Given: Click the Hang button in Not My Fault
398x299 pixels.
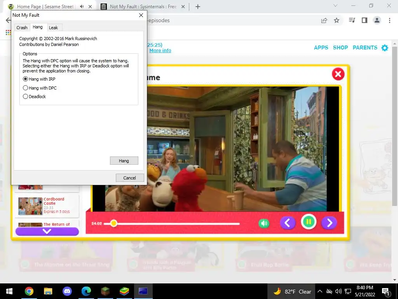Looking at the screenshot, I should [x=124, y=161].
